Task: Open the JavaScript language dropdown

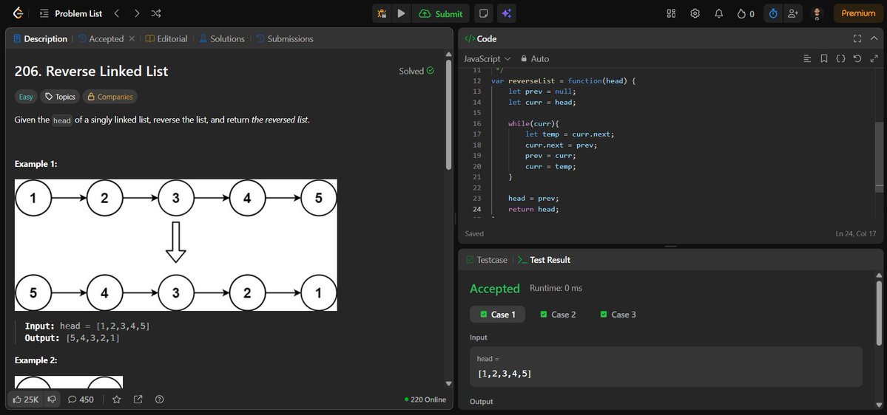Action: click(x=487, y=59)
